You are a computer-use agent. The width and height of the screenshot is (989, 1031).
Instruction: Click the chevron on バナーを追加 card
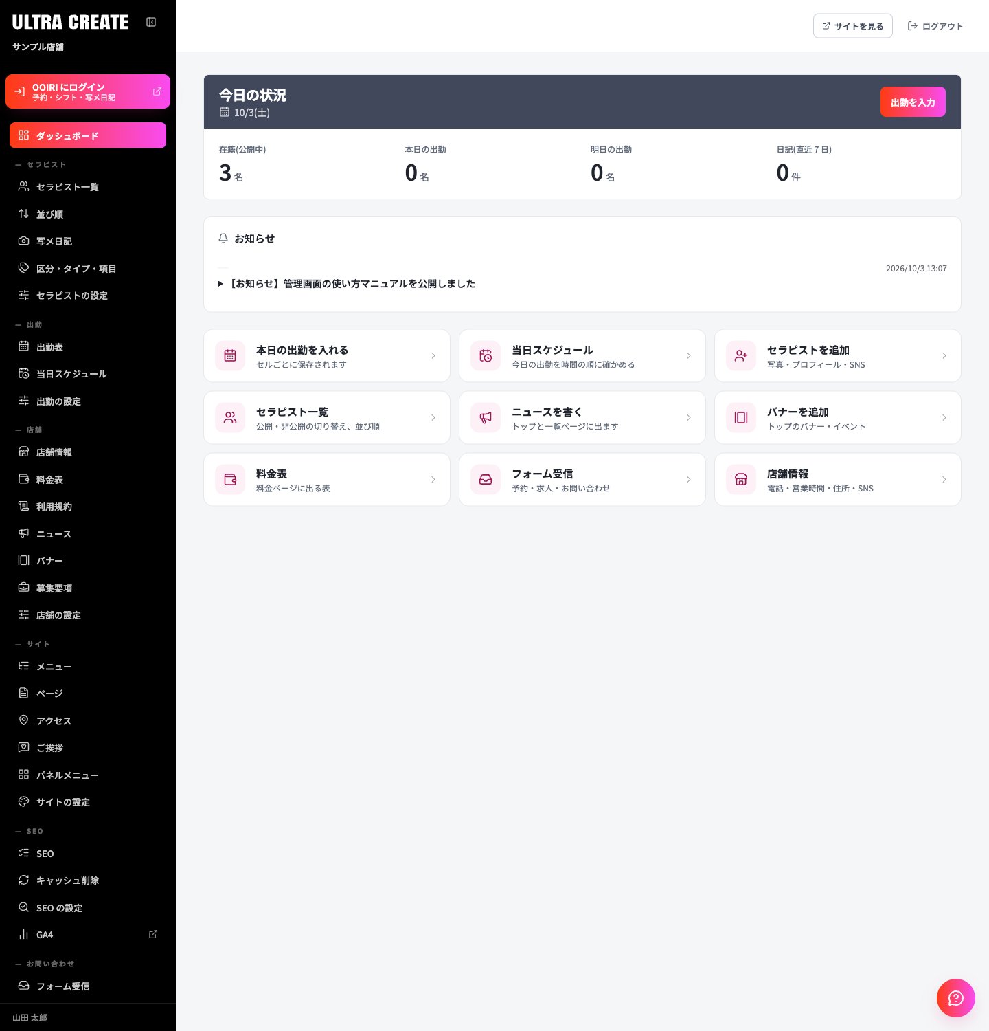944,417
